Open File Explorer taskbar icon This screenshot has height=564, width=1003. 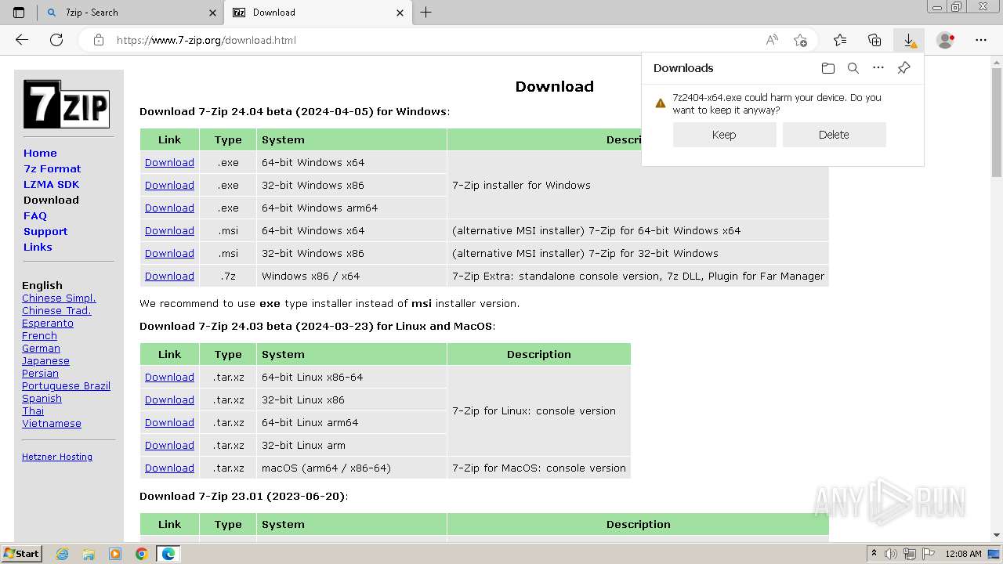click(x=89, y=554)
